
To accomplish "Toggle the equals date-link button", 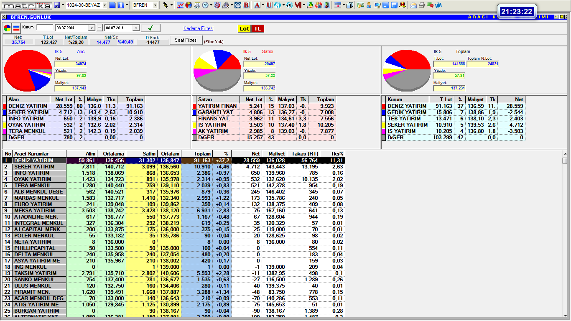I will tap(99, 28).
